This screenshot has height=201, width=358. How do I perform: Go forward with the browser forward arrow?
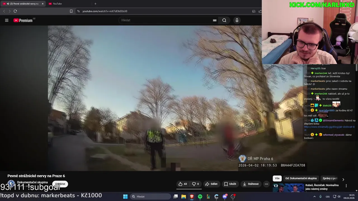[10, 11]
